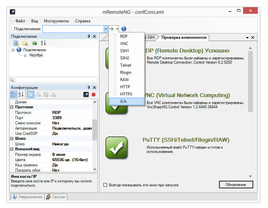Click the Обновление button
Screen dimensions: 268x208
coord(236,185)
